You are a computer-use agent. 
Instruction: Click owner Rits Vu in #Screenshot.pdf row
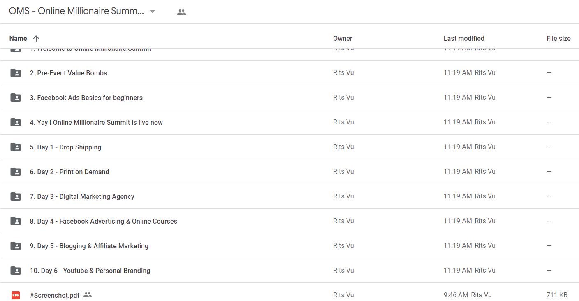343,295
